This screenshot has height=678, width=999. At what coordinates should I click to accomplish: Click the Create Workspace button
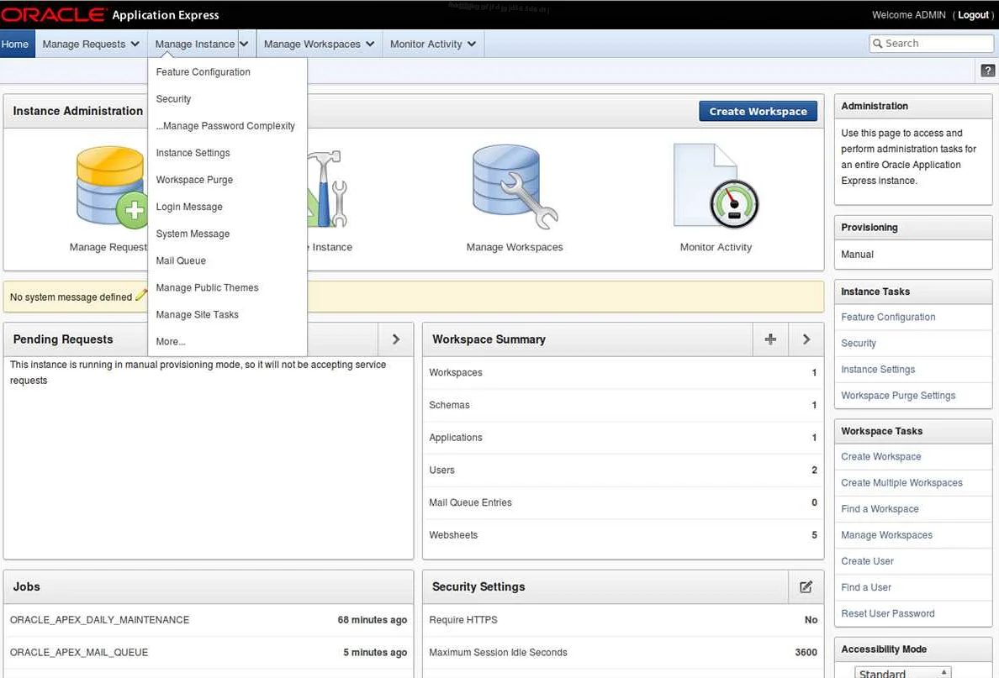tap(758, 111)
